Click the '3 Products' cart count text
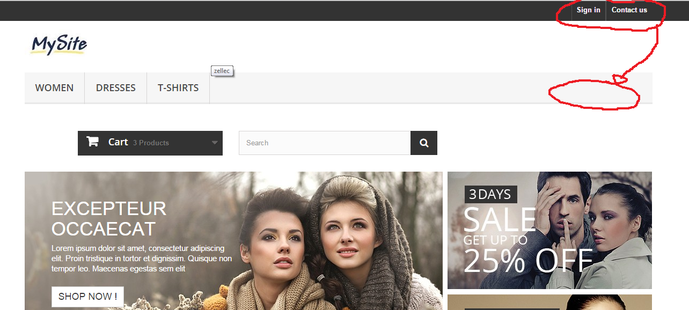The height and width of the screenshot is (310, 689). (151, 143)
